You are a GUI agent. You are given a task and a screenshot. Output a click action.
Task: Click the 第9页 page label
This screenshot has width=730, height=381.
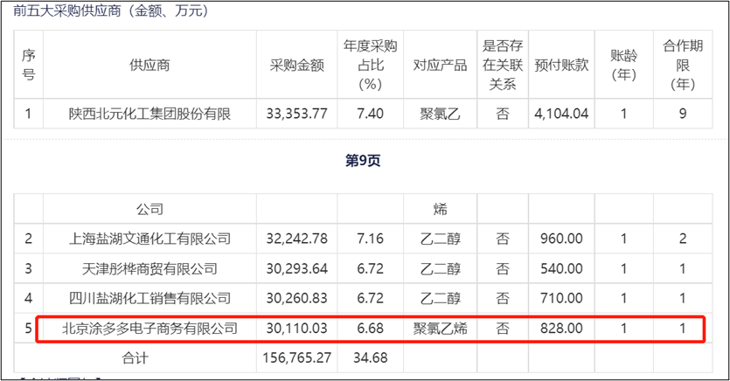click(x=363, y=161)
